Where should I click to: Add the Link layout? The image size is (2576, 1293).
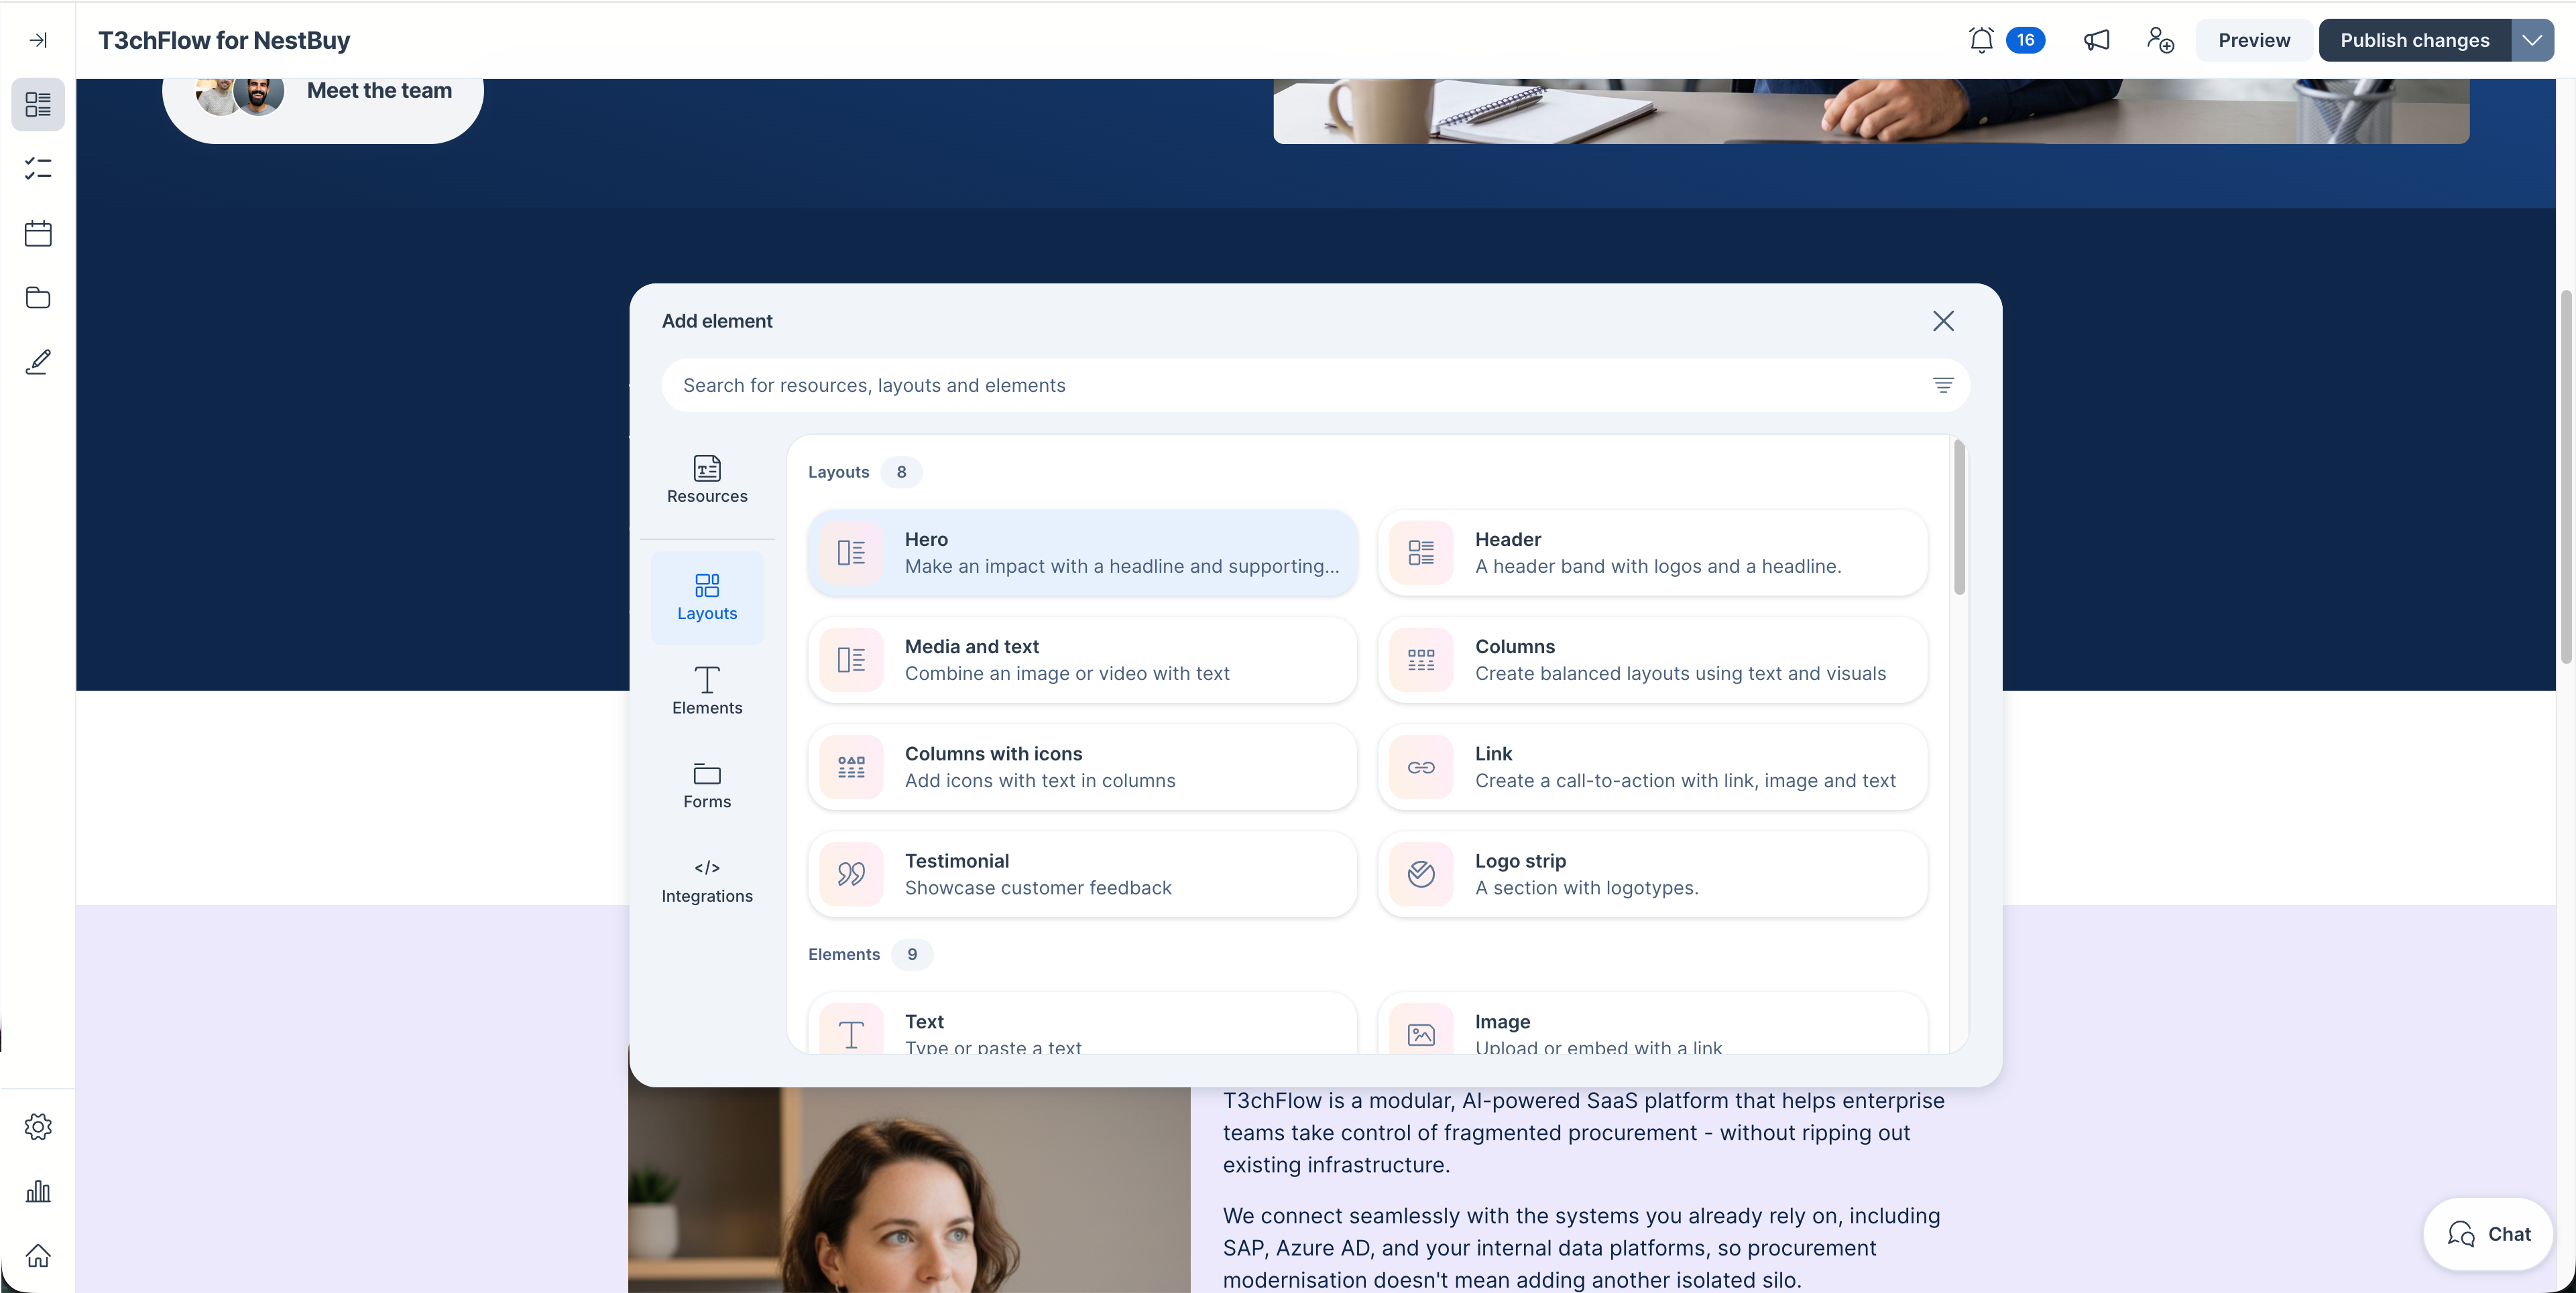[1652, 766]
